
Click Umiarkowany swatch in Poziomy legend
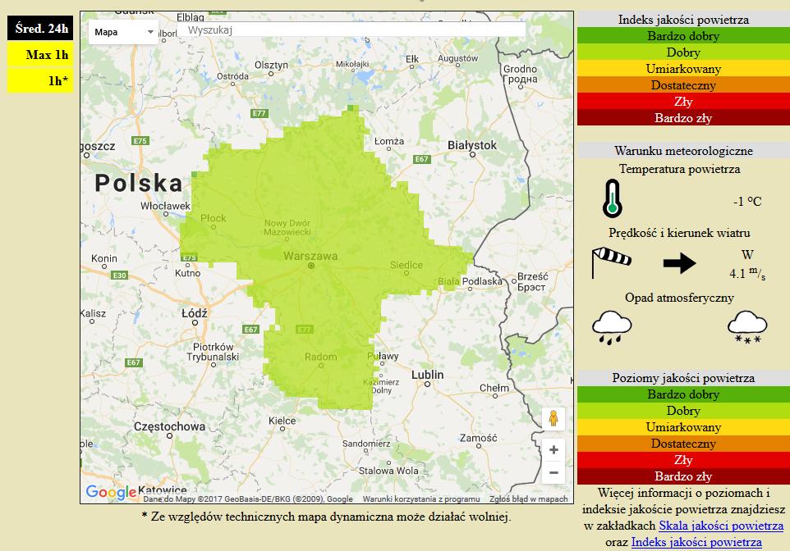click(683, 426)
